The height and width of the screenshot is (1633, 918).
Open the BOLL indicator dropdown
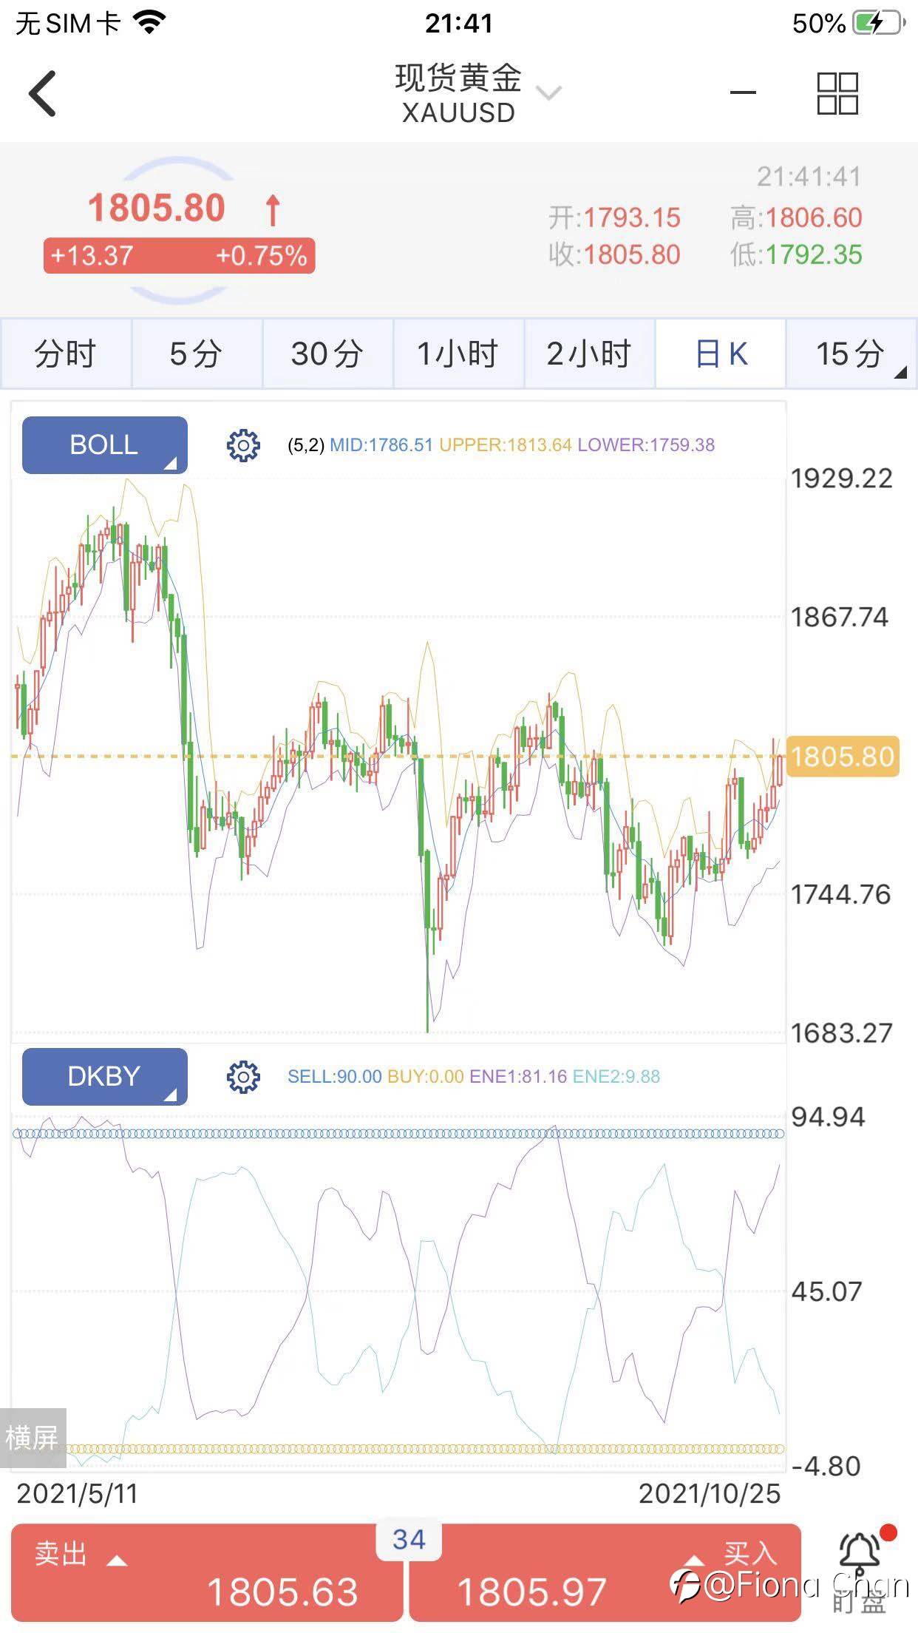tap(104, 445)
